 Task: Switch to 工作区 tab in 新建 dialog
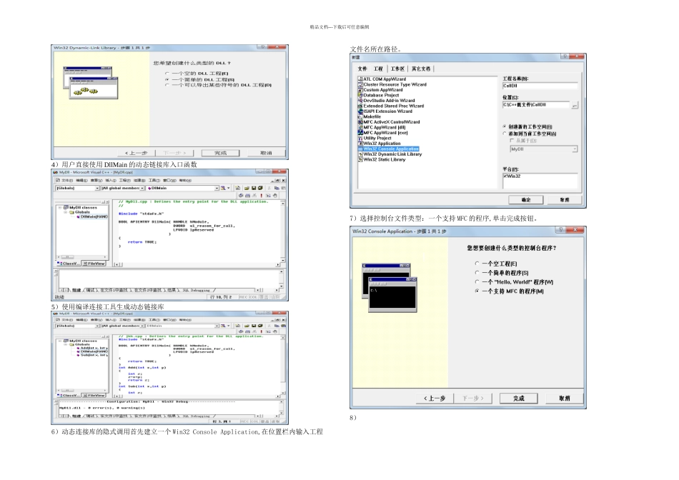pos(397,69)
